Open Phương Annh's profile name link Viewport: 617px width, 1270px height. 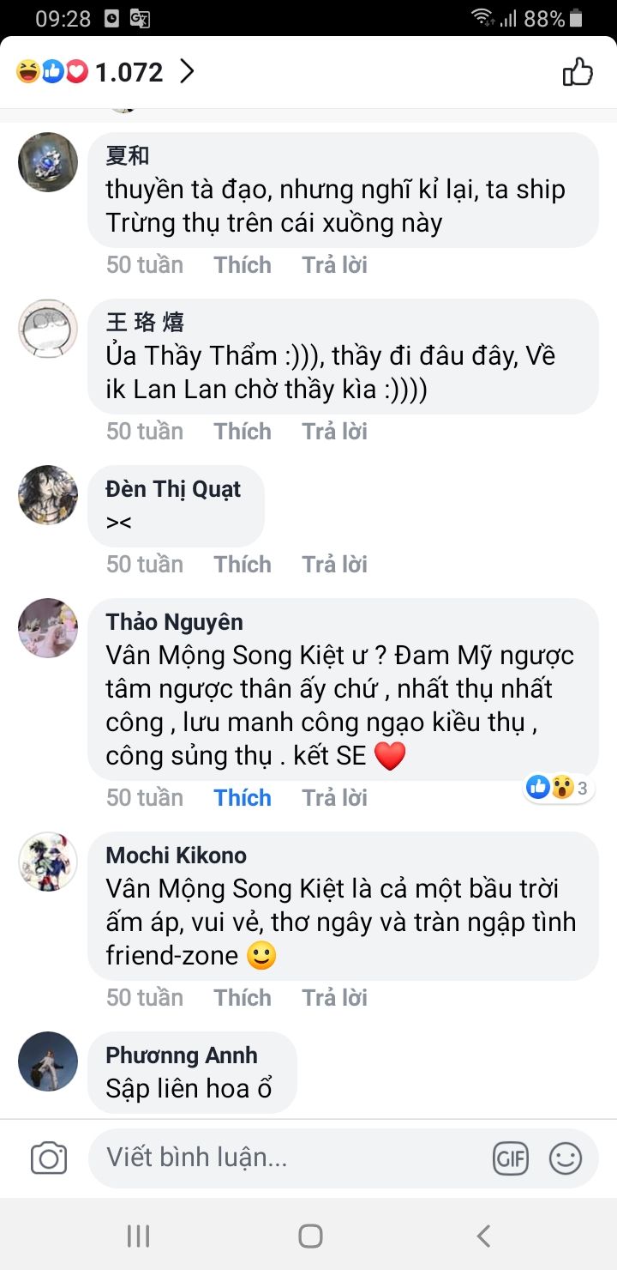tap(182, 1055)
